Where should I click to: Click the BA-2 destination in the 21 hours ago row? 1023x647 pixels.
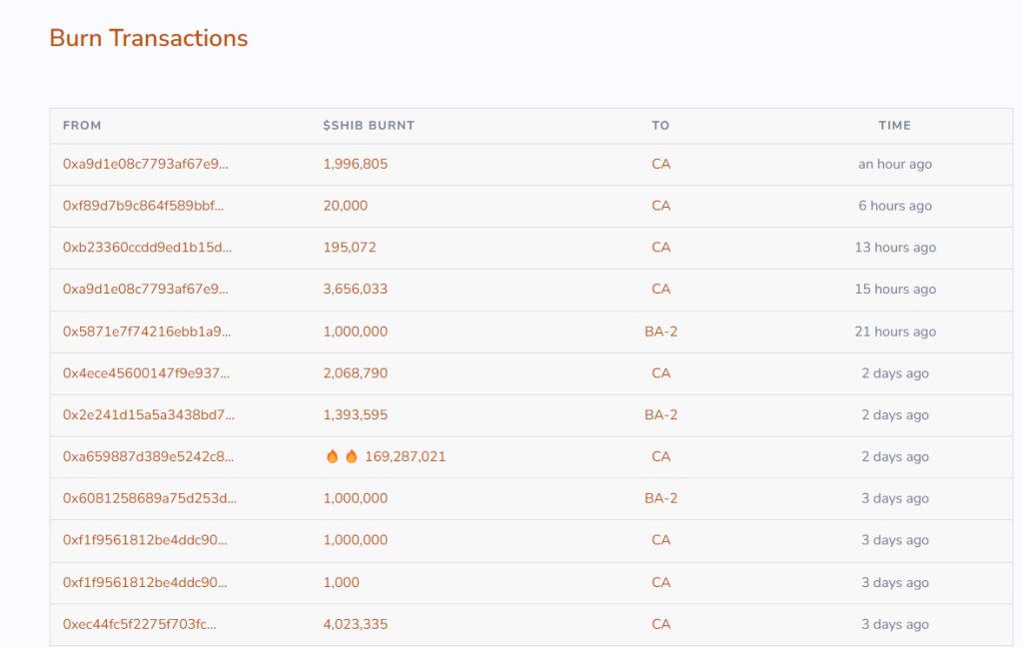661,331
